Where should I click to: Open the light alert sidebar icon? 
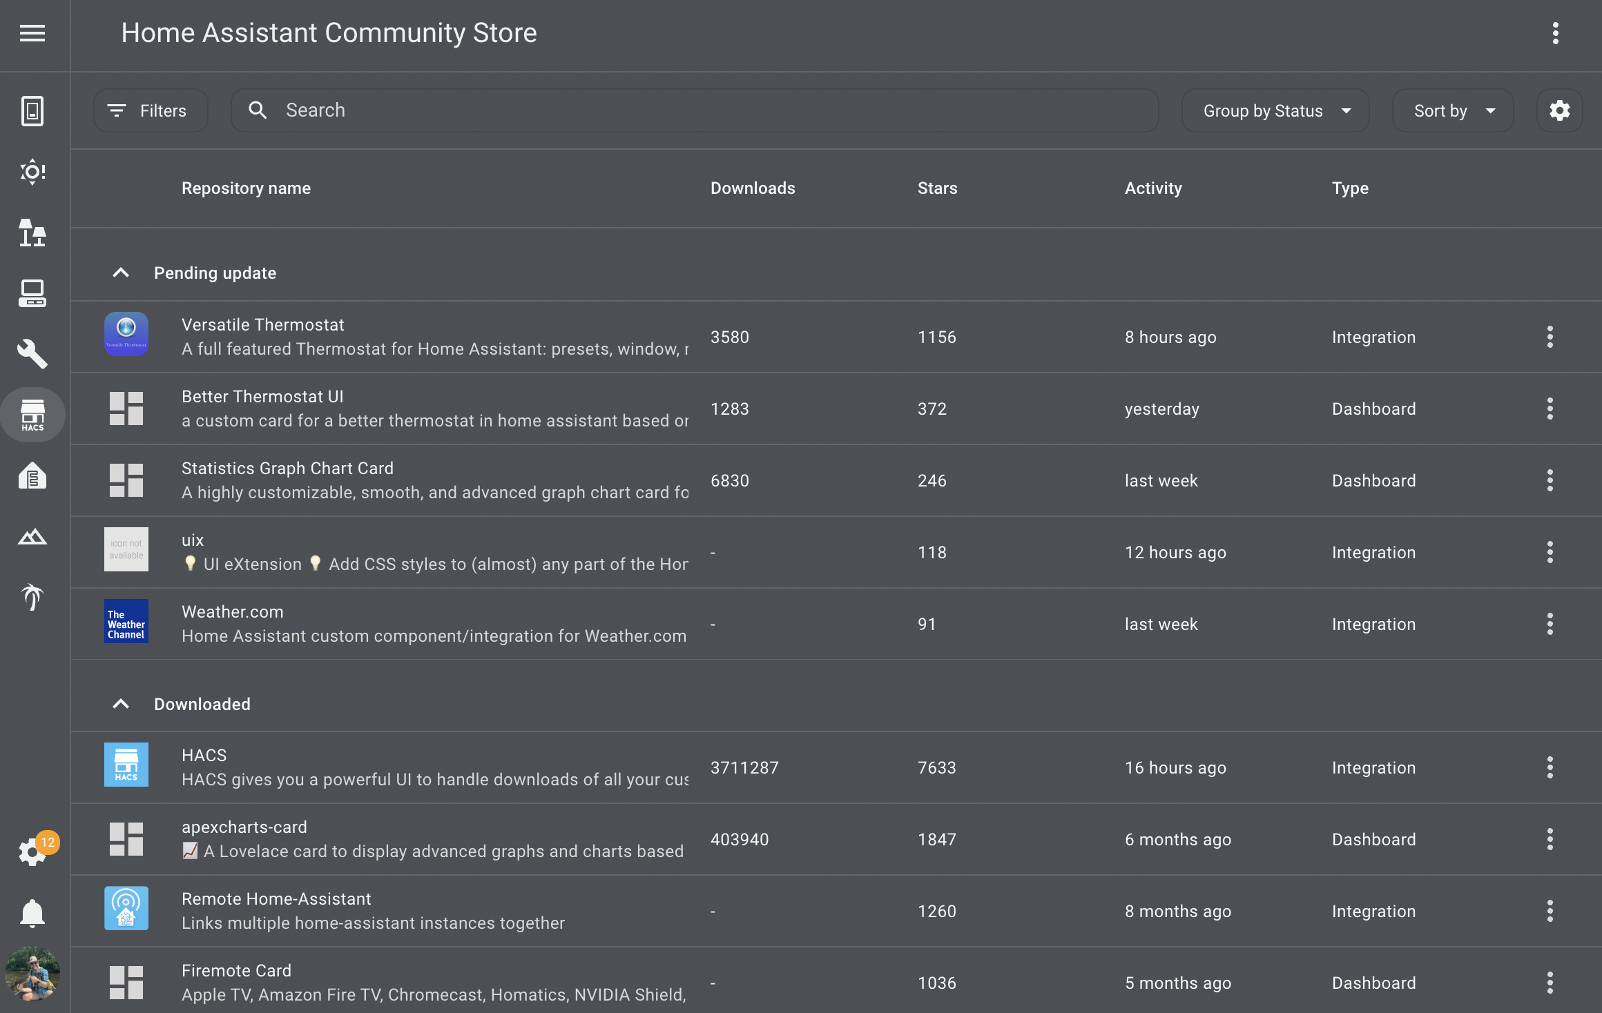[x=32, y=171]
